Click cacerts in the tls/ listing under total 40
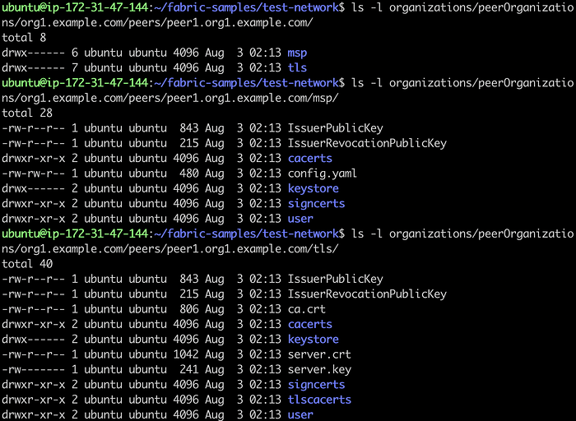This screenshot has height=421, width=576. 309,325
